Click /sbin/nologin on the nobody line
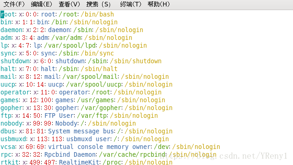293x165 pixels. 112,123
